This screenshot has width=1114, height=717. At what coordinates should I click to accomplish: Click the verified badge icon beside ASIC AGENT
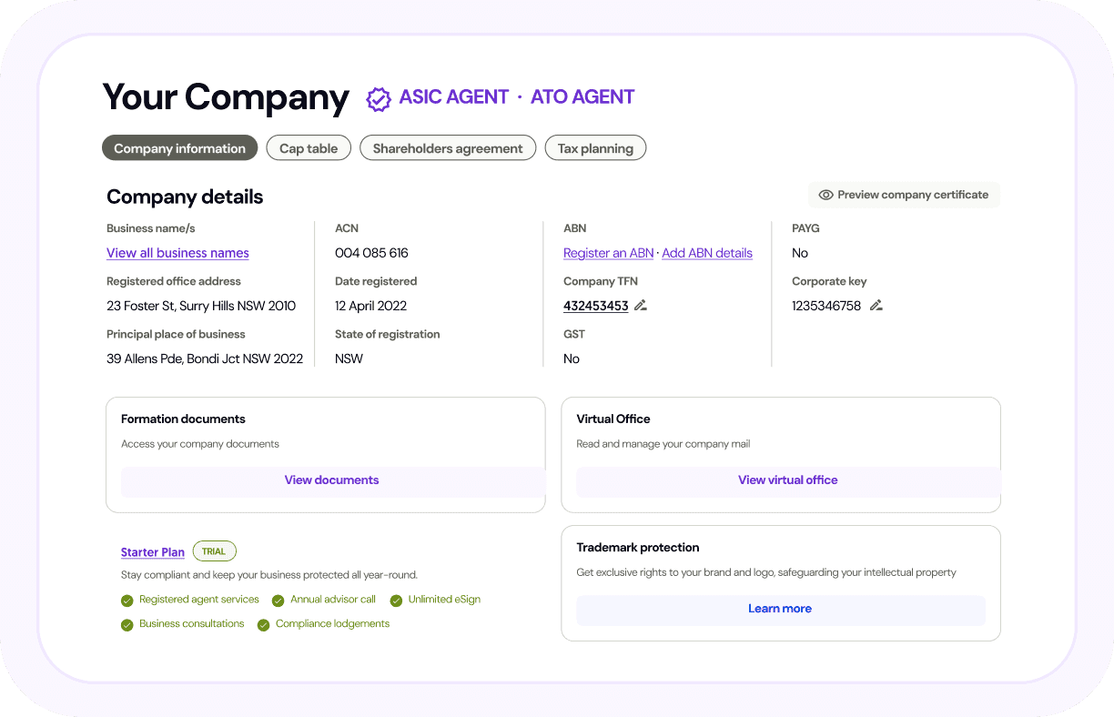tap(378, 98)
